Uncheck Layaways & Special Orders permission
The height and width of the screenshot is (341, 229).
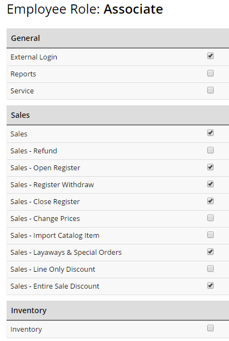click(210, 252)
